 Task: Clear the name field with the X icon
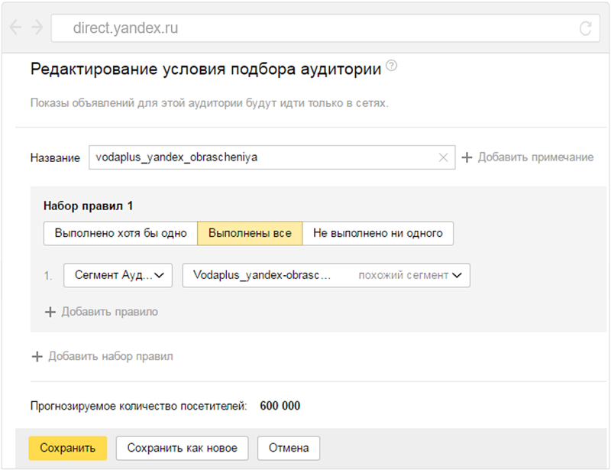click(x=443, y=157)
